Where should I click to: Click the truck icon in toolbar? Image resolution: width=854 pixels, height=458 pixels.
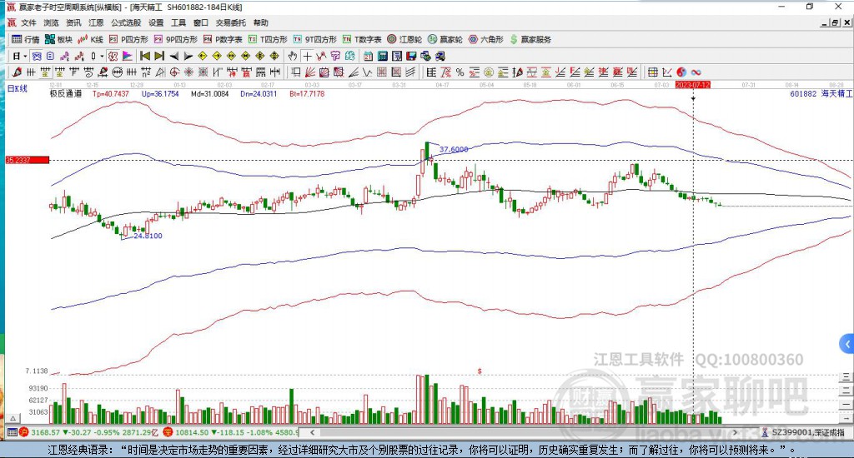tap(440, 56)
